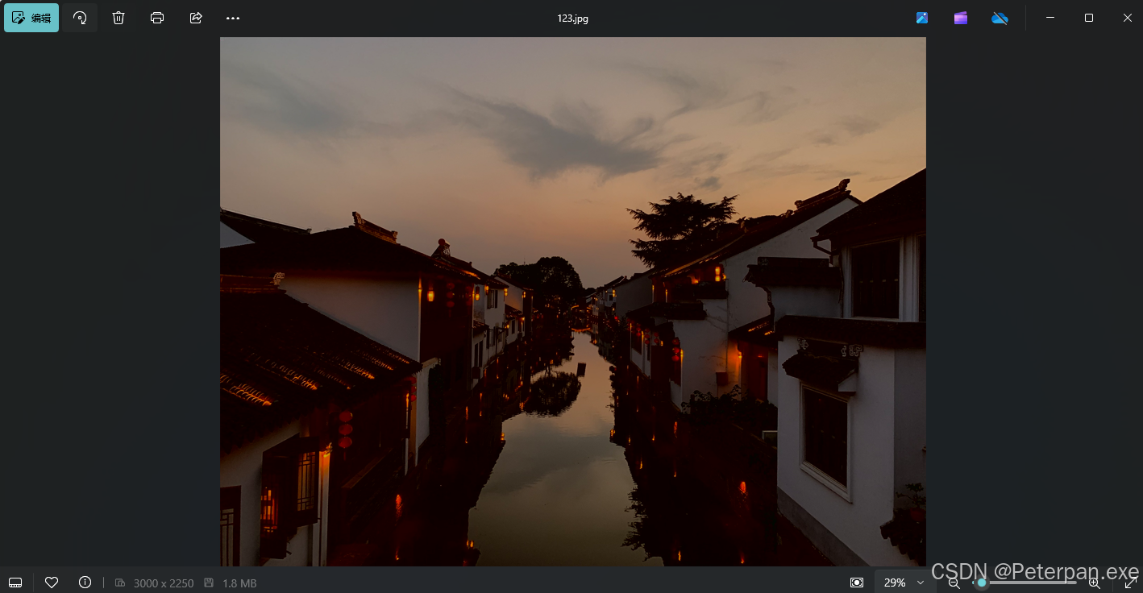Toggle the filmstrip view icon
The width and height of the screenshot is (1143, 593).
pyautogui.click(x=15, y=583)
